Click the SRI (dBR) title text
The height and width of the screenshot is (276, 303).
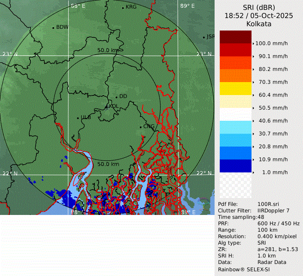pos(258,7)
